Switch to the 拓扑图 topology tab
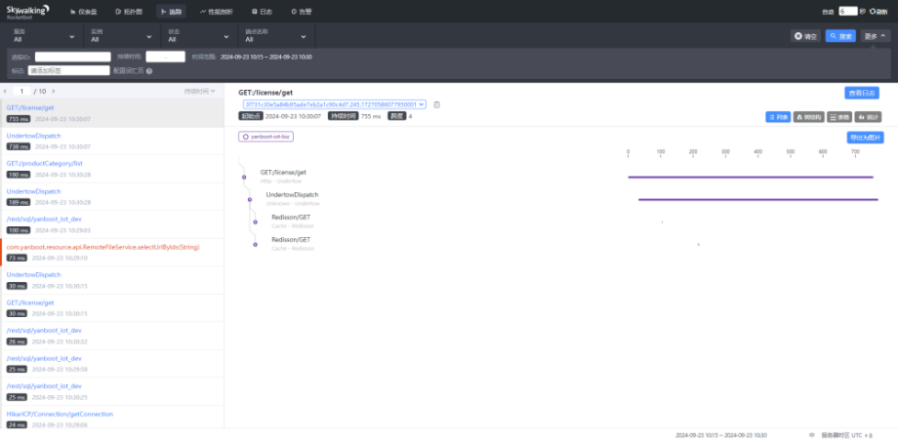The height and width of the screenshot is (442, 898). point(129,12)
